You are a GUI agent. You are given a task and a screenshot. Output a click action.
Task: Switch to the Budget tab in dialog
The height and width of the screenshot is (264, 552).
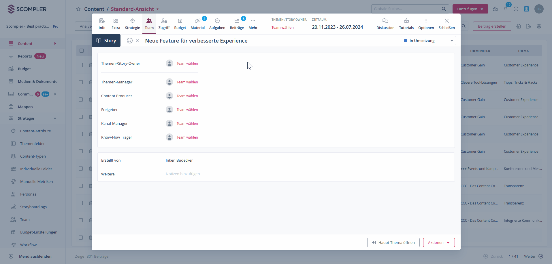click(x=180, y=24)
